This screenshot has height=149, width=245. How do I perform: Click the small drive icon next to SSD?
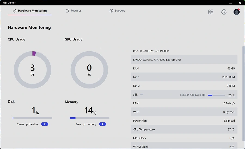tap(142, 94)
